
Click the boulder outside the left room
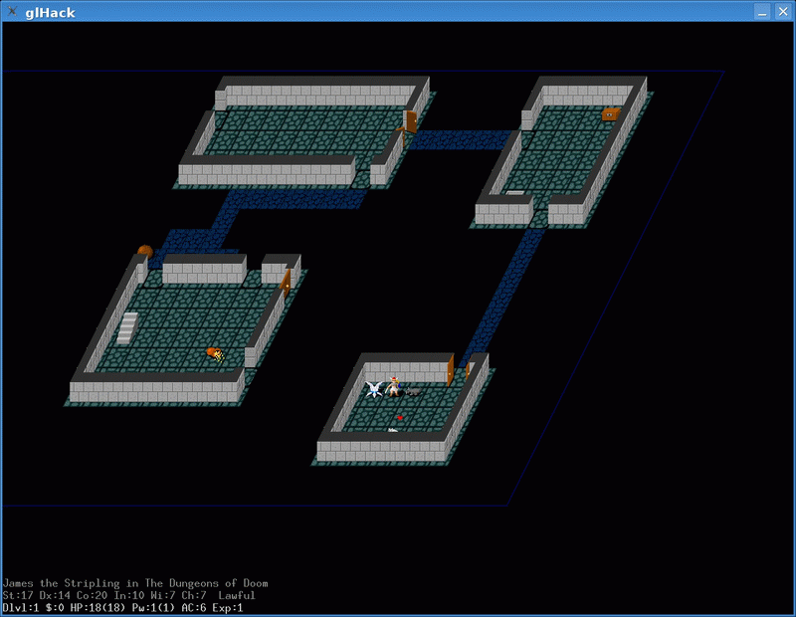coord(145,252)
